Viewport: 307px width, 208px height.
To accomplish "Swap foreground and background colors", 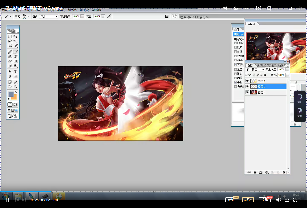I will click(x=16, y=92).
